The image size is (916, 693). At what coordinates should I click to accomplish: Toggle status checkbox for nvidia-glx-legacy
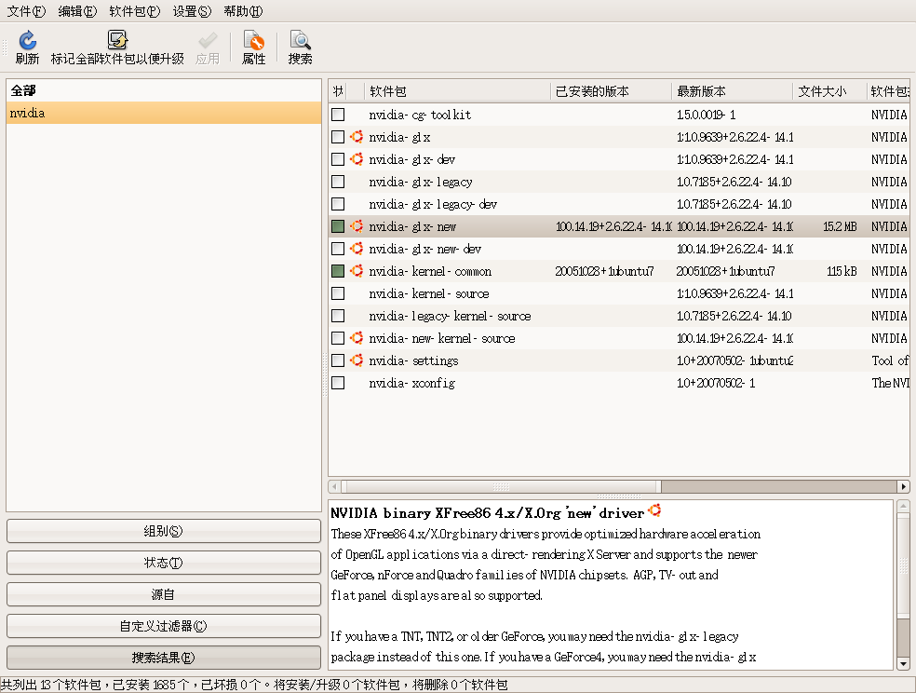click(338, 182)
